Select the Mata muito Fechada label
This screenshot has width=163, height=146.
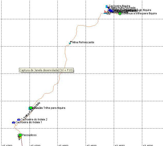[x=123, y=8]
